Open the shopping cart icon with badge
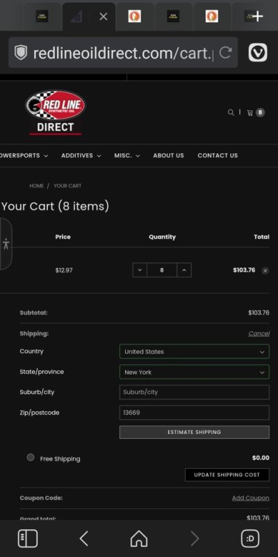 point(256,113)
